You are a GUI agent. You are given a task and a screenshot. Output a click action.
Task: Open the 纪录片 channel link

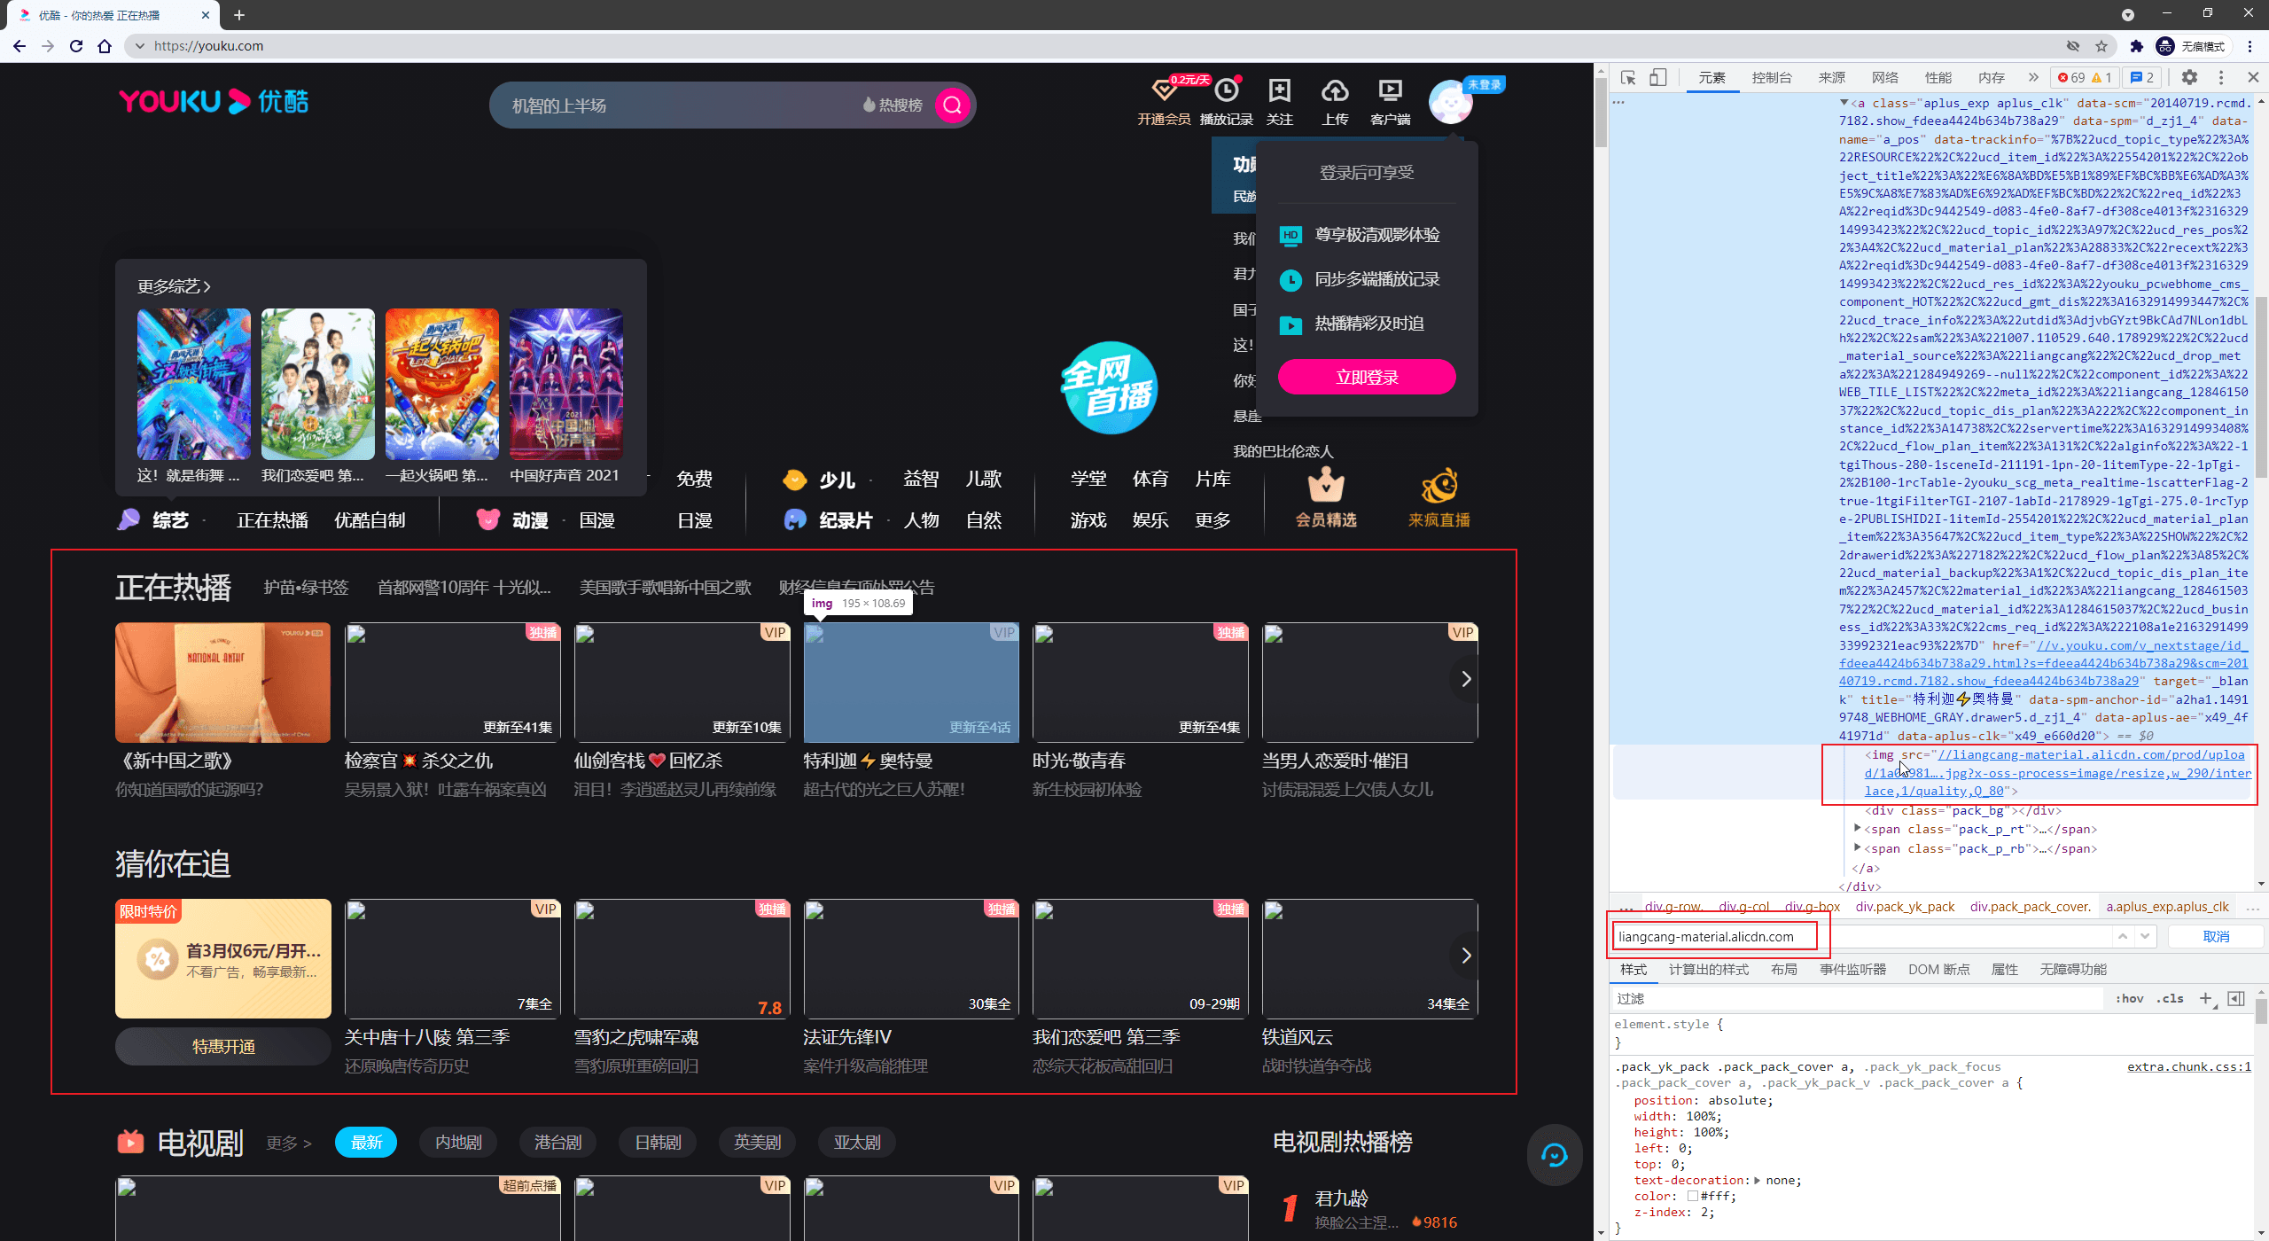pyautogui.click(x=846, y=520)
